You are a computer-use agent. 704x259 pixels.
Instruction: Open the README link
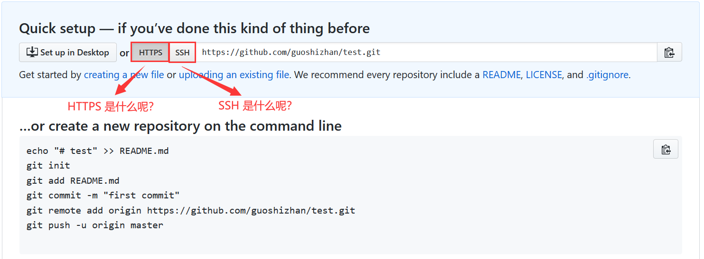[501, 75]
